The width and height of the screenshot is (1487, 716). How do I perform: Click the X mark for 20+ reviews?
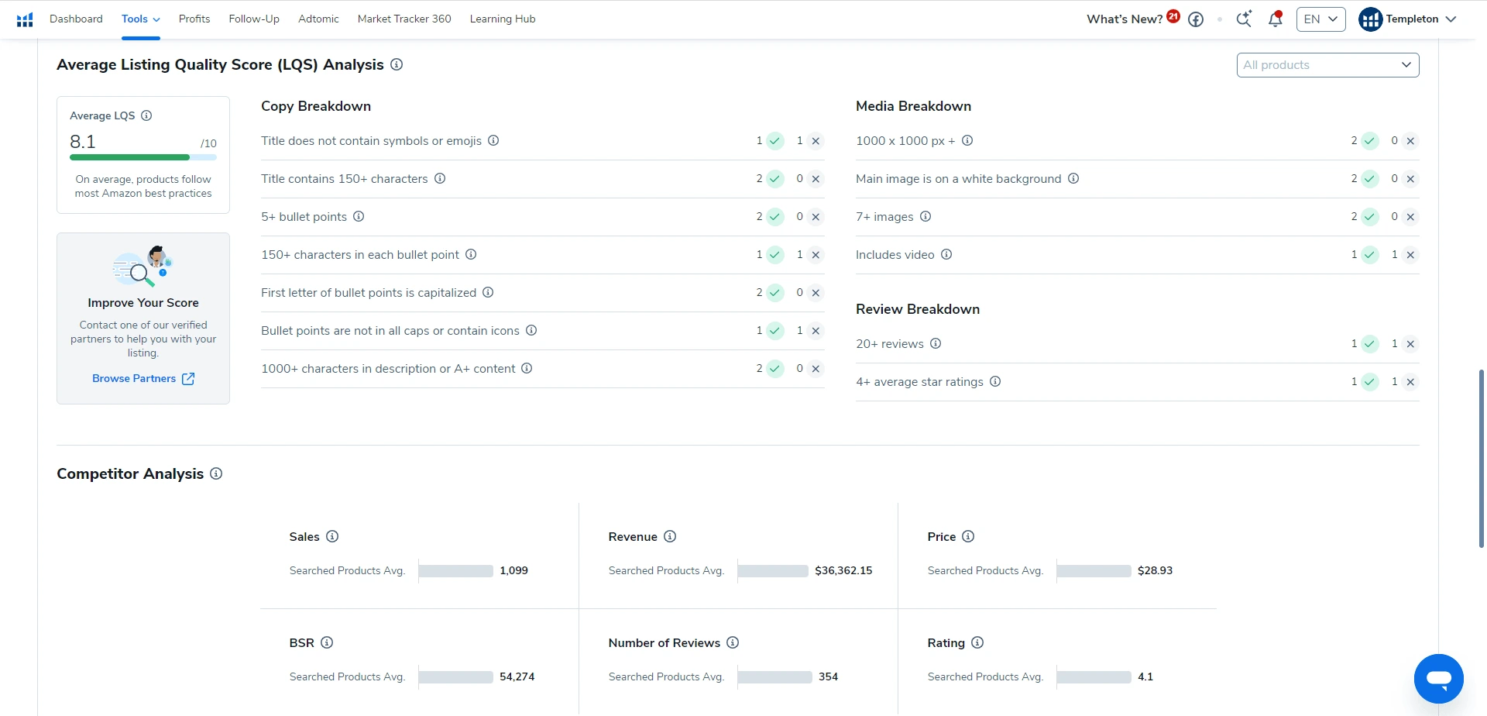1410,344
